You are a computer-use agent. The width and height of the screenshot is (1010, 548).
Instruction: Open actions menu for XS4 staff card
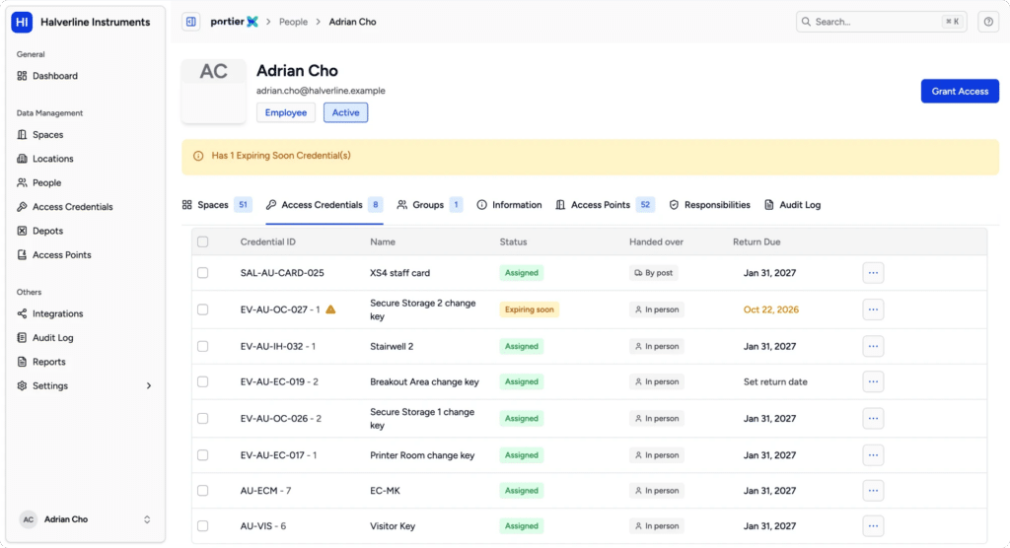[x=873, y=273]
